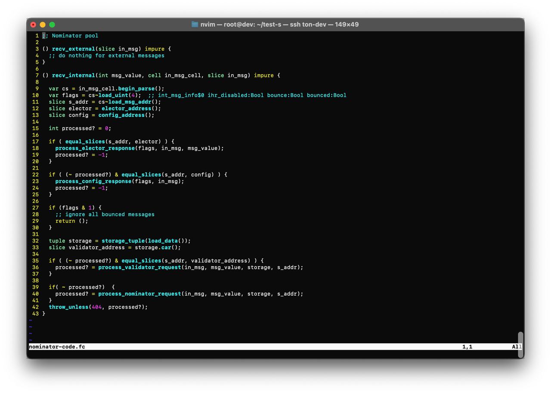551x394 pixels.
Task: Click 'impure' keyword on line 3
Action: coord(155,49)
